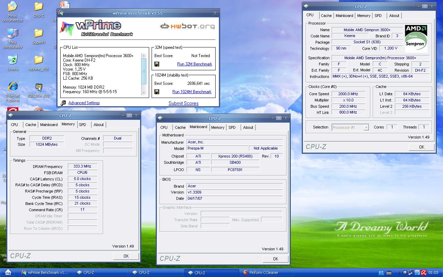Click the Xpress 200 (RS480) chipset field
Screen dimensions: 443x277
click(x=235, y=156)
